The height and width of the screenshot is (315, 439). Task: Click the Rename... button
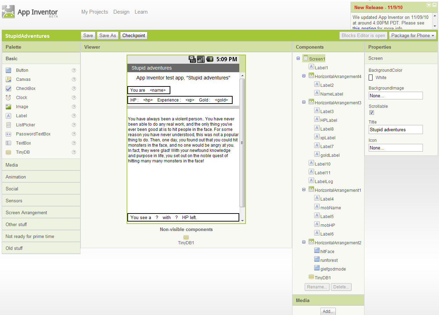pyautogui.click(x=317, y=287)
